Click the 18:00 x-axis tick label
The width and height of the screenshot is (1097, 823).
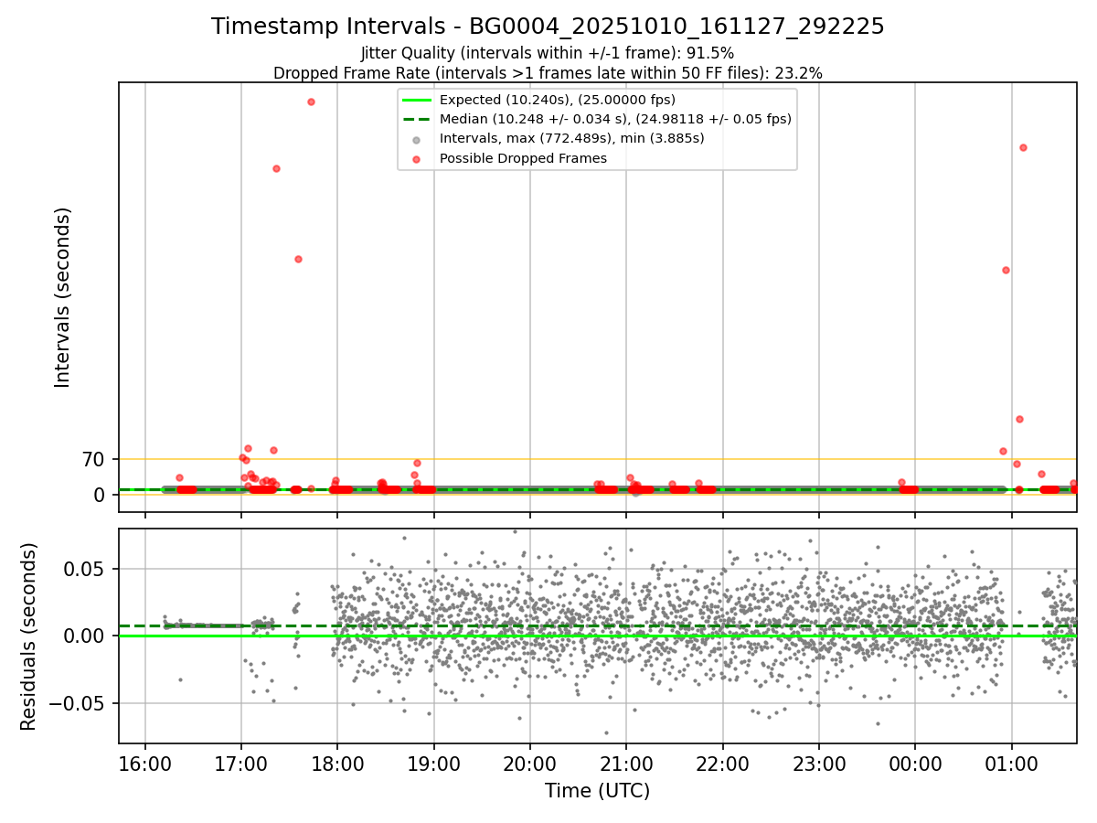pyautogui.click(x=337, y=764)
